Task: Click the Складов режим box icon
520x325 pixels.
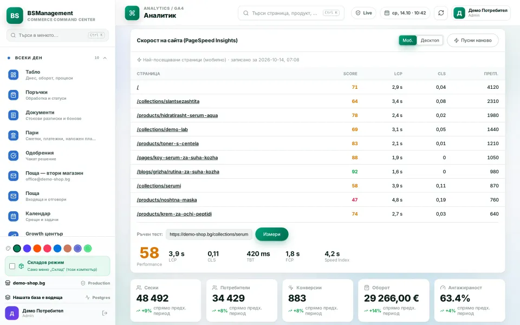Action: click(21, 266)
